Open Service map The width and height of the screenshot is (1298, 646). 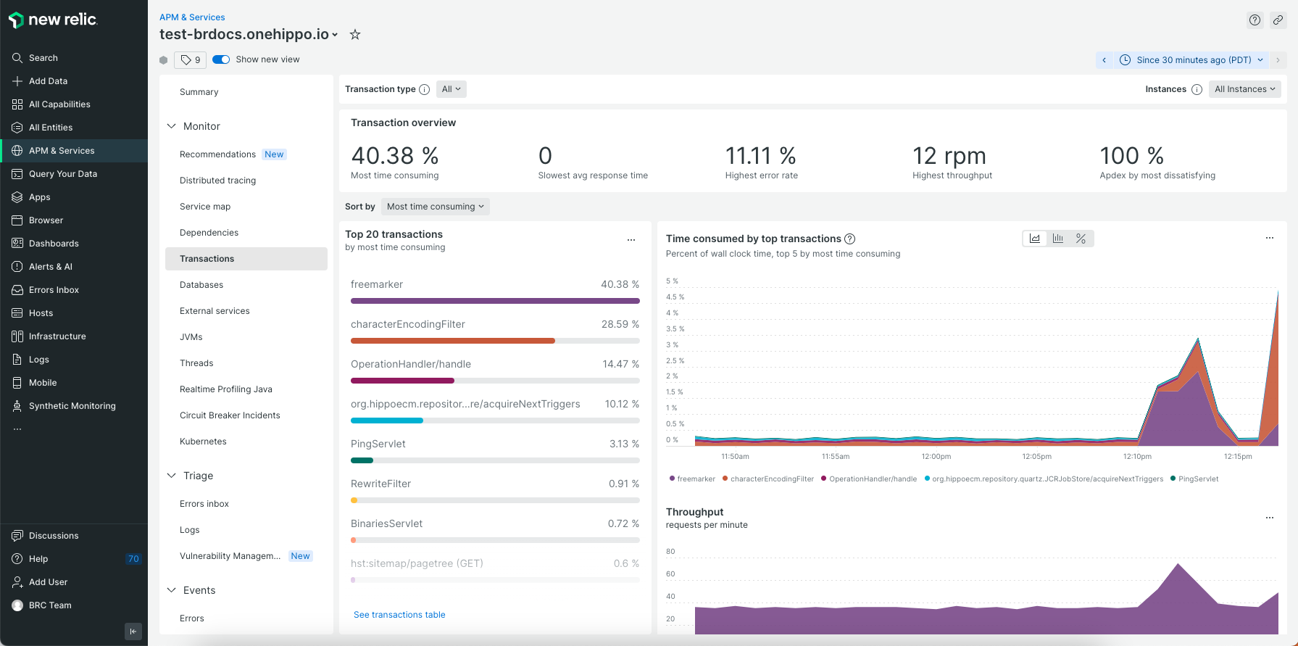point(246,207)
